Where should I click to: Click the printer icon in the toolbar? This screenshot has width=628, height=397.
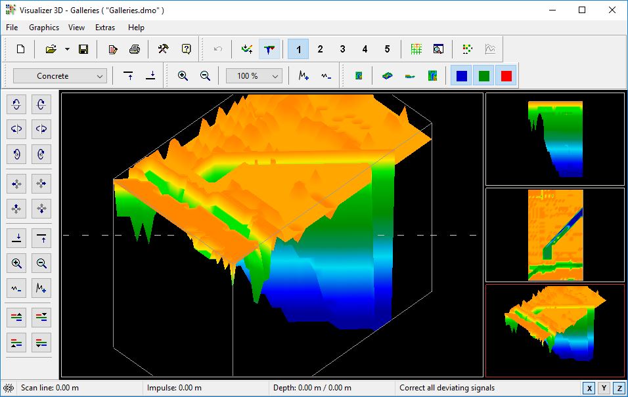tap(135, 49)
